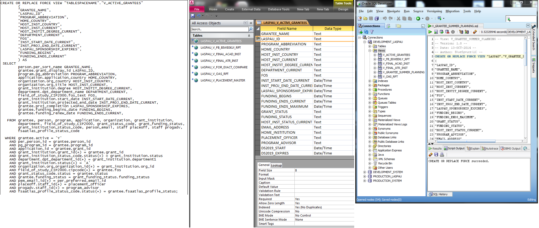This screenshot has height=228, width=539.
Task: Open the DEVELOPMENT_LASPAU connection dropdown
Action: click(x=519, y=32)
